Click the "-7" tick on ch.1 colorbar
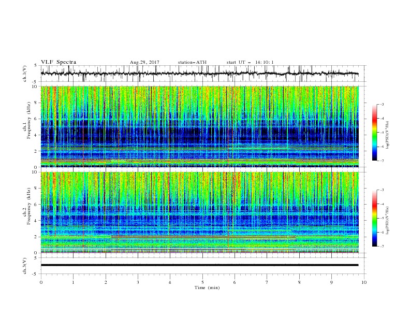Screen dimensions: 410x317 pos(382,161)
